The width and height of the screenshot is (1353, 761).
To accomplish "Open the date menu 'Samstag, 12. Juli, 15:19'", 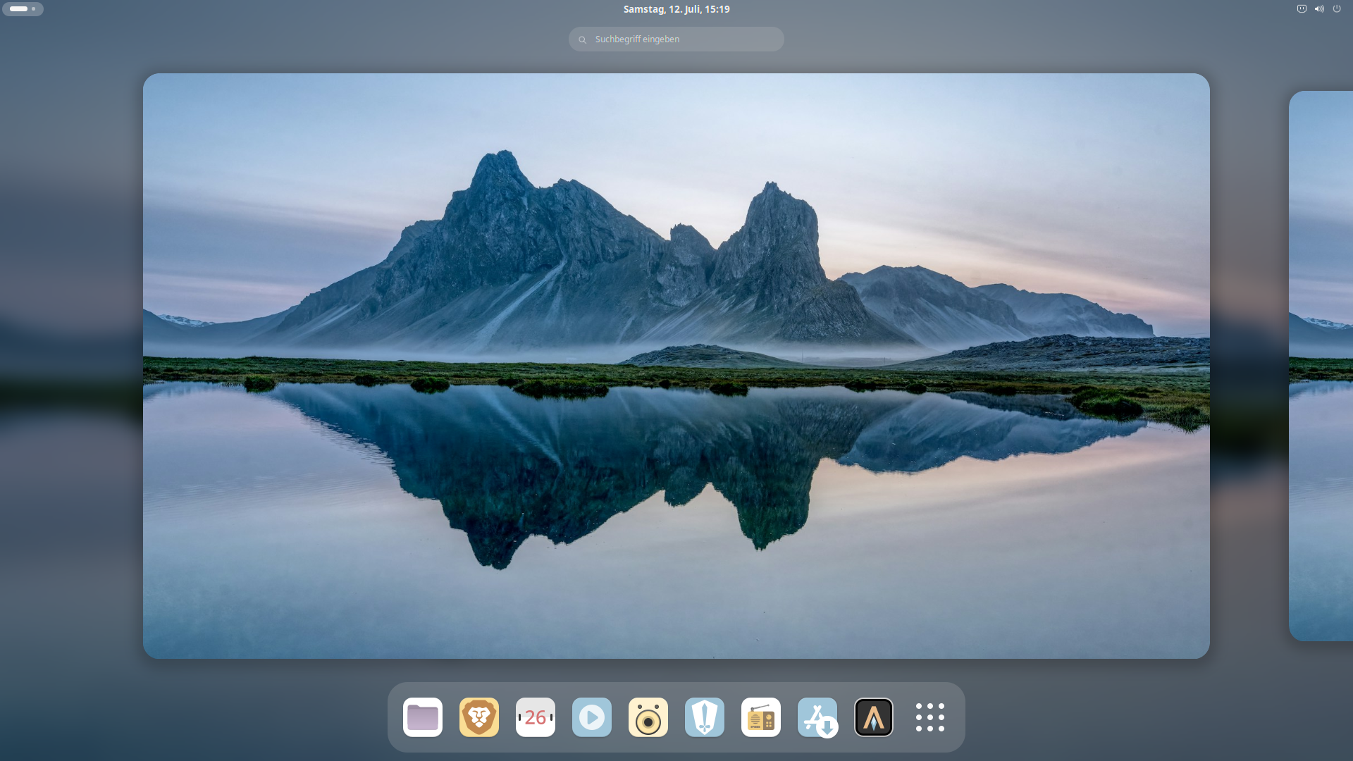I will 676,9.
